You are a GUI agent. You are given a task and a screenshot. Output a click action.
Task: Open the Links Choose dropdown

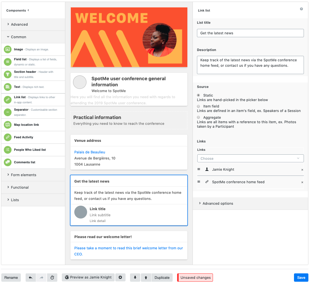(250, 159)
